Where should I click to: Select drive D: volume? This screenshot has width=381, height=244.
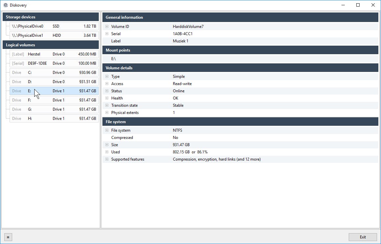coord(54,82)
